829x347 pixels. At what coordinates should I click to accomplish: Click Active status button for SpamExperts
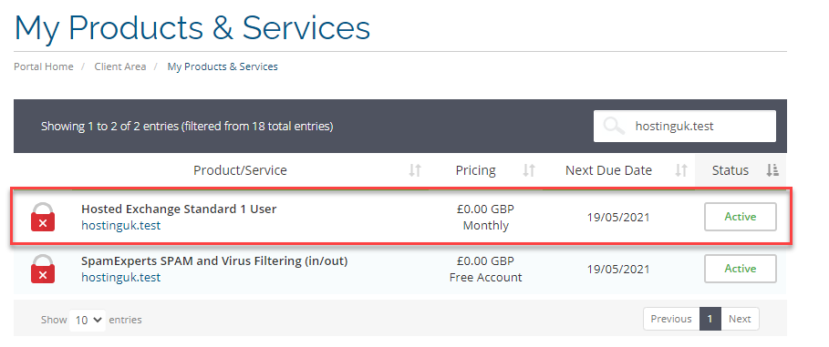(741, 269)
